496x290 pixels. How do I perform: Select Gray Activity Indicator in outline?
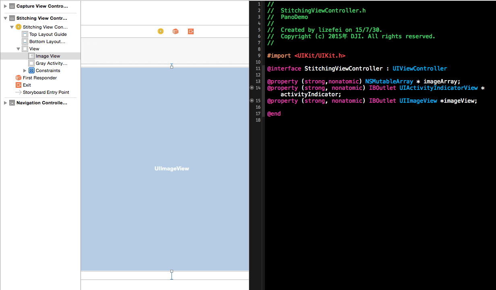pos(51,63)
